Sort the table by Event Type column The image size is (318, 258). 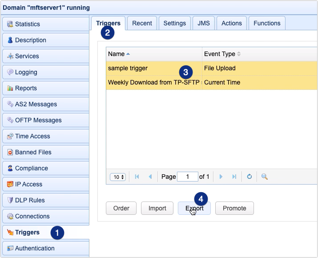click(219, 54)
